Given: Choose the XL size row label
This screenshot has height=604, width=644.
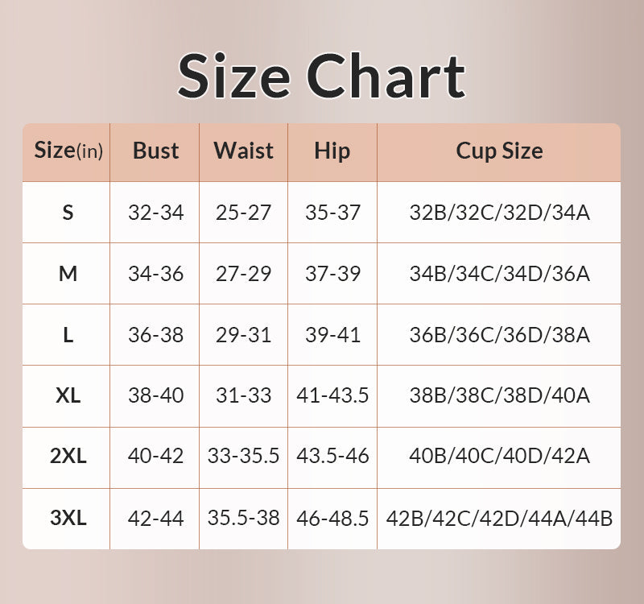Looking at the screenshot, I should [68, 395].
